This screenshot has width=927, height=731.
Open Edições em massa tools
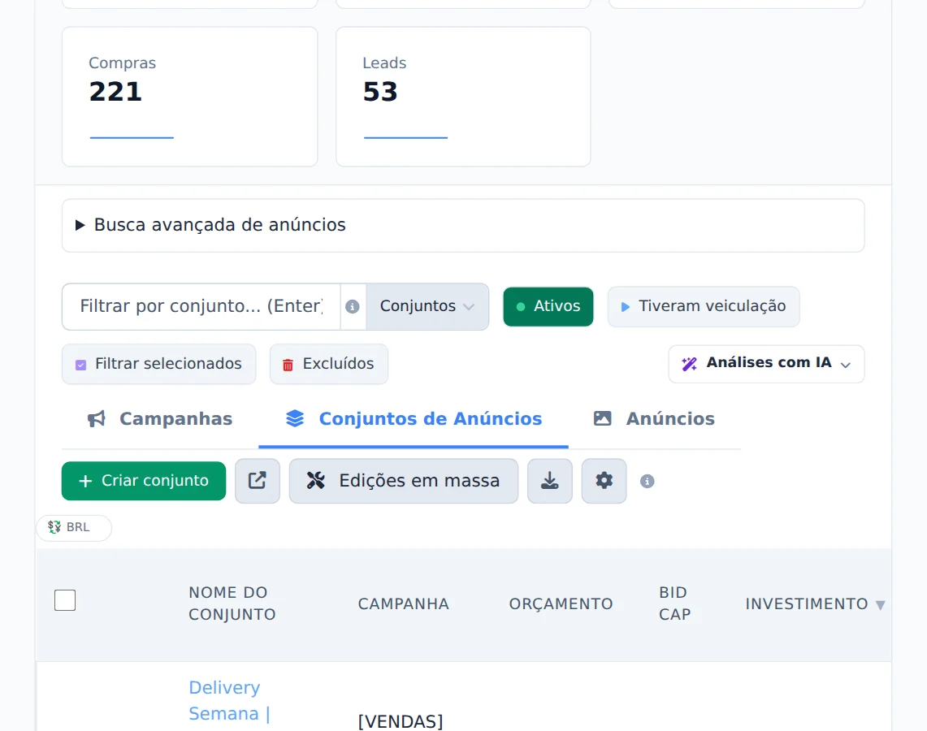pyautogui.click(x=403, y=481)
